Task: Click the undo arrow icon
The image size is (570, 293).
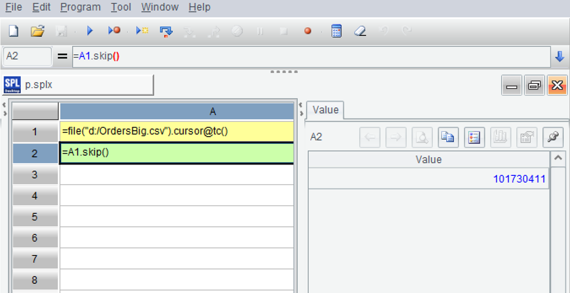Action: [384, 31]
